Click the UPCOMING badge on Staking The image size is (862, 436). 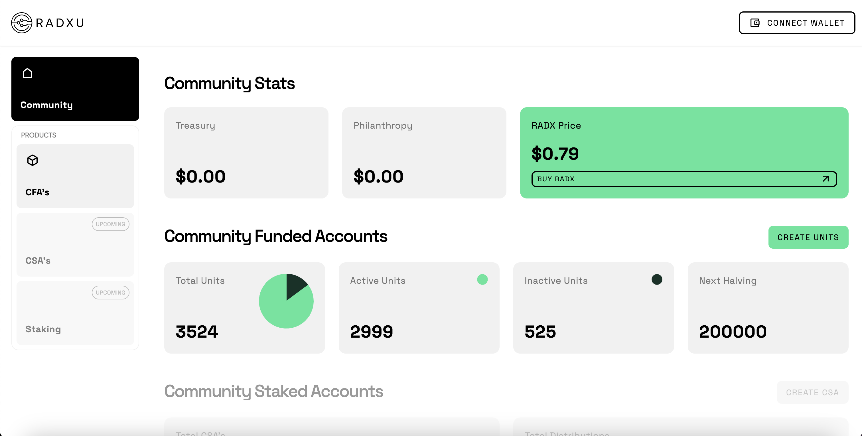pos(110,292)
